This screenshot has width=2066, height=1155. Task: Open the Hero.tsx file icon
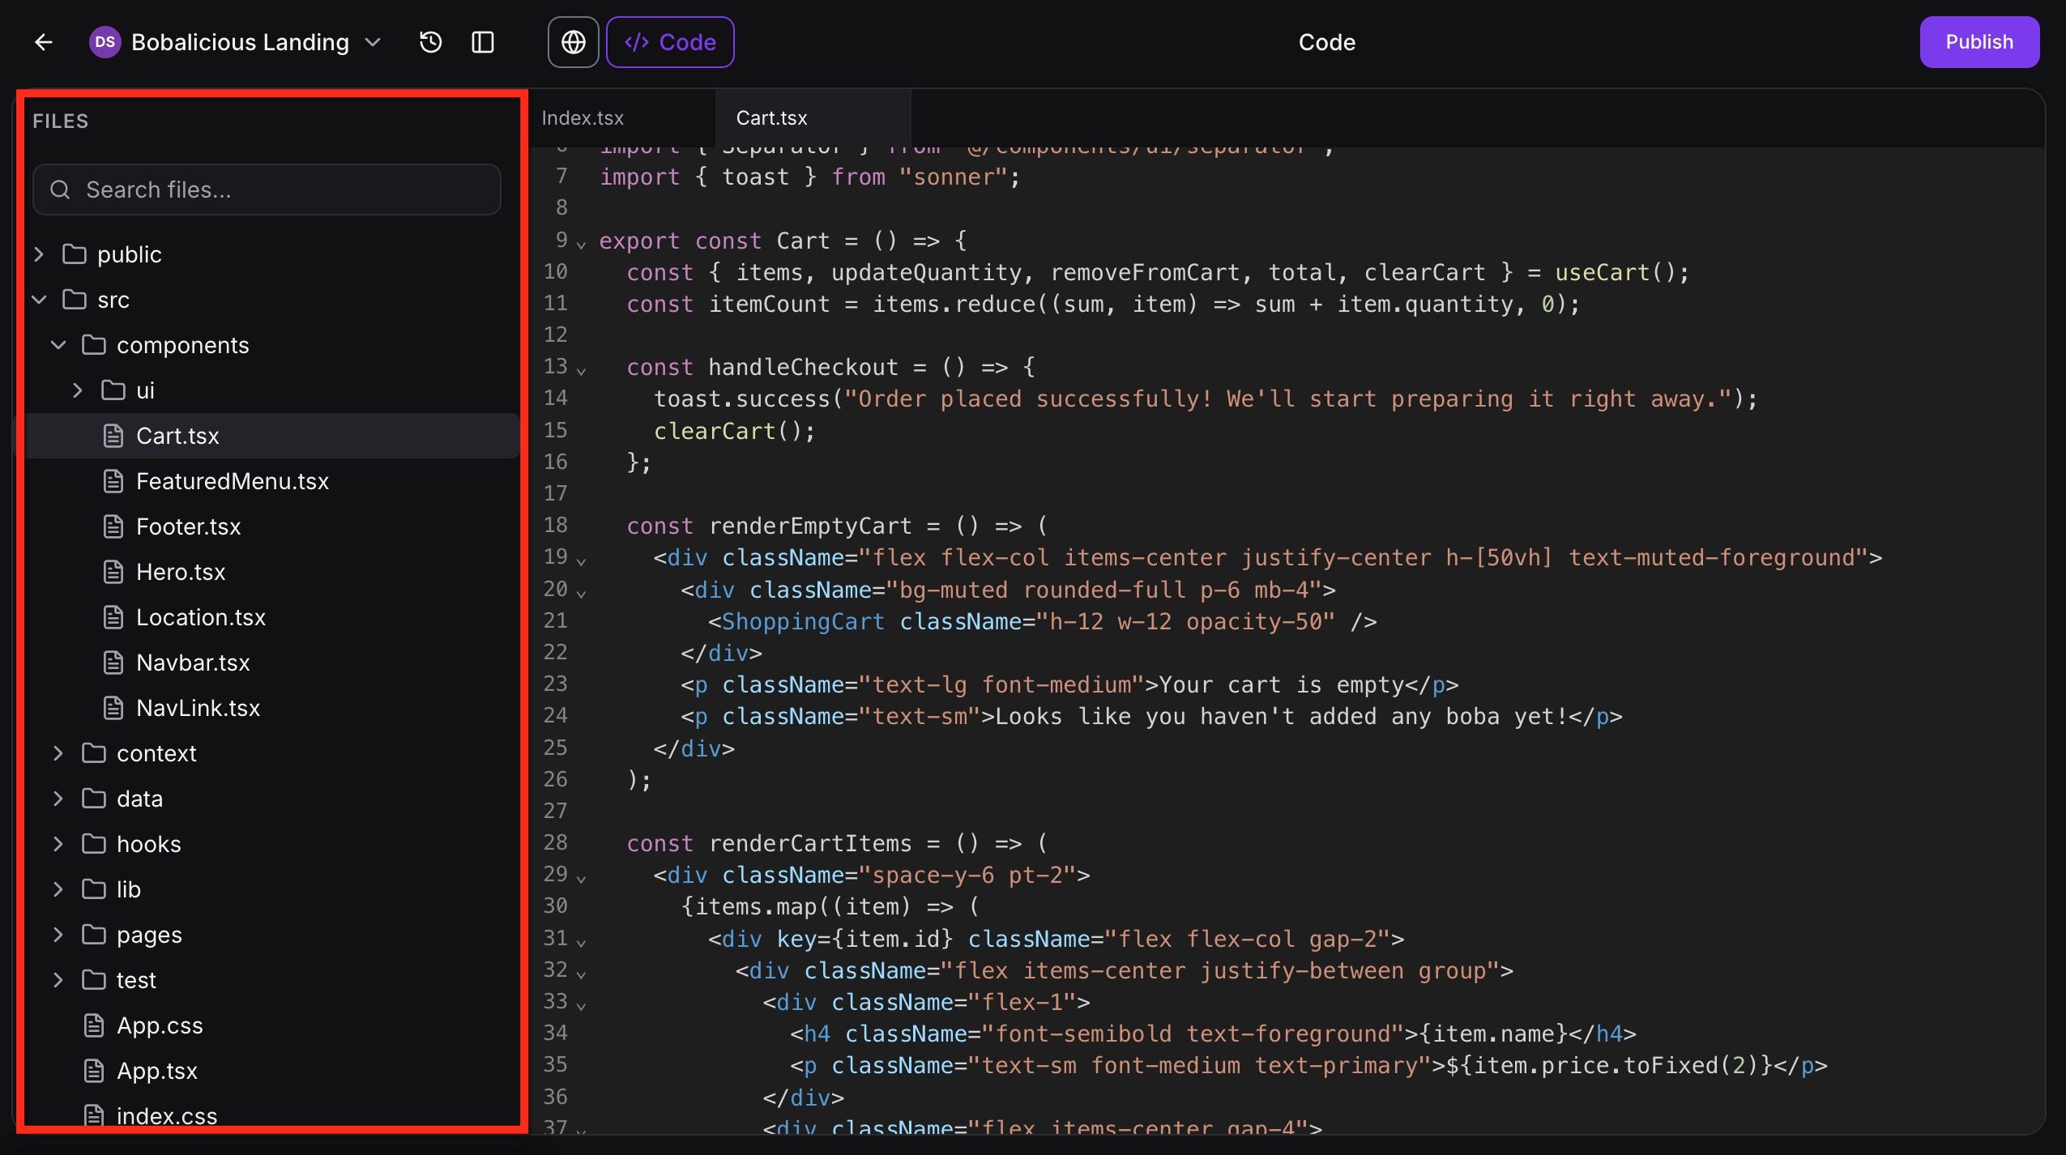point(113,572)
